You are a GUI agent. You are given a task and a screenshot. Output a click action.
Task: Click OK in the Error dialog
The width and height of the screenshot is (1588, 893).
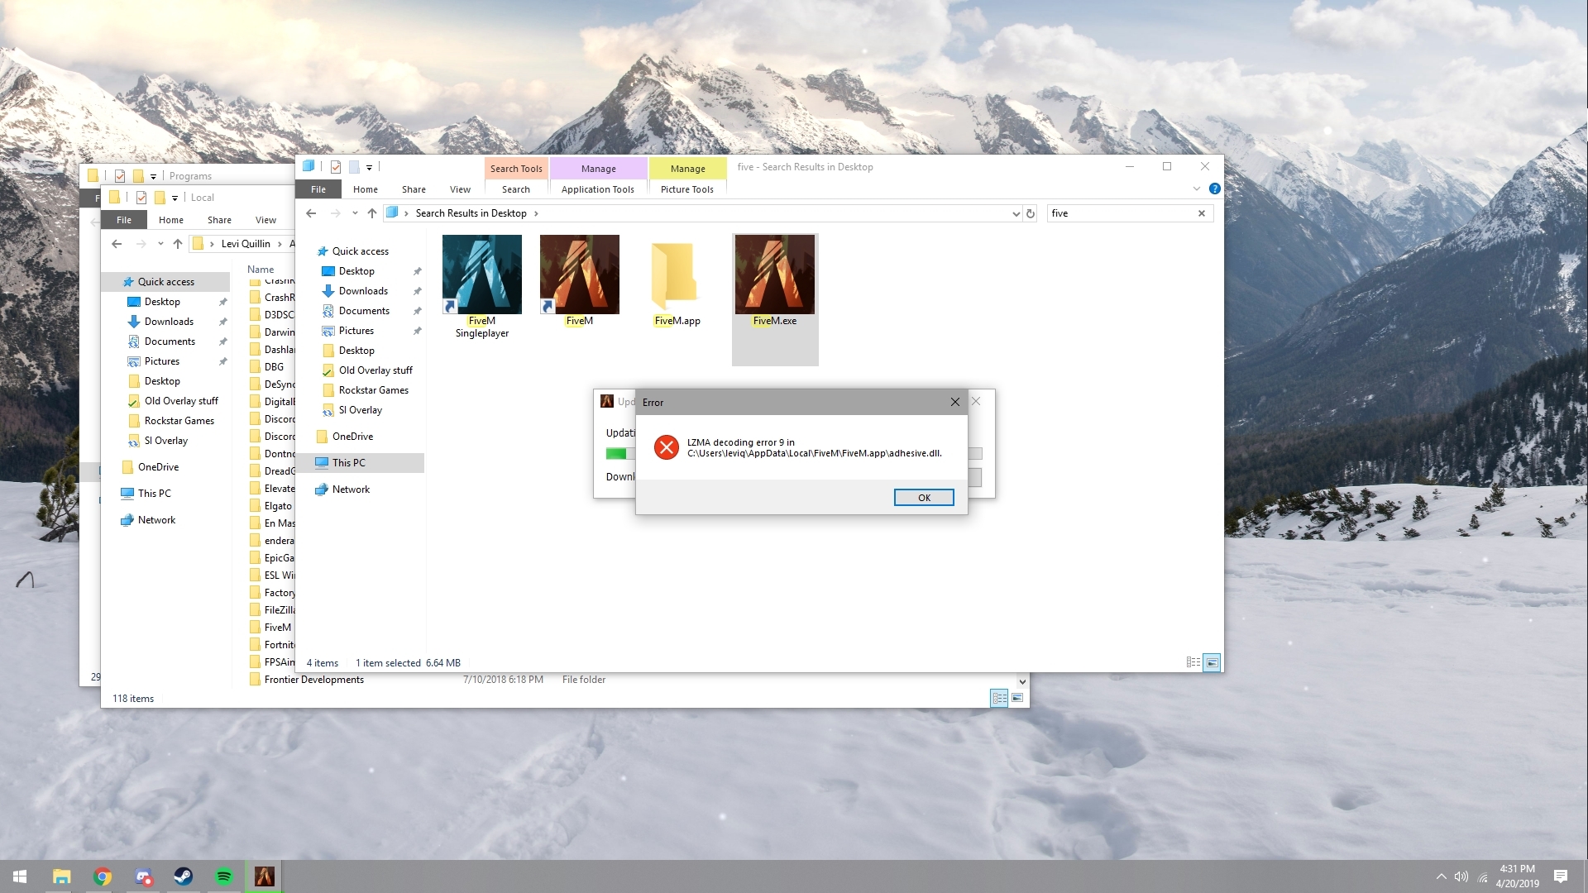coord(923,497)
